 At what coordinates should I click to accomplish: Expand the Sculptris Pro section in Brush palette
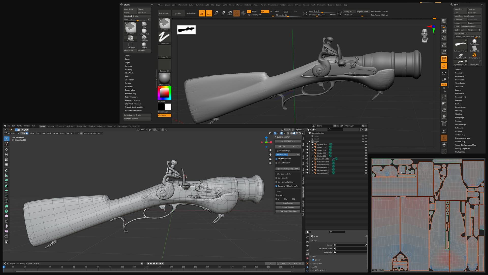coord(130,90)
